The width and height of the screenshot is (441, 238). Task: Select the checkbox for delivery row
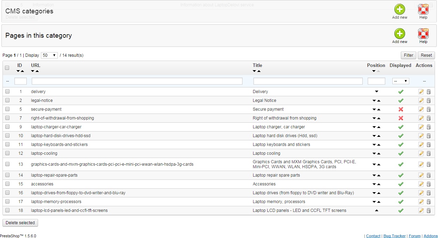(x=7, y=91)
